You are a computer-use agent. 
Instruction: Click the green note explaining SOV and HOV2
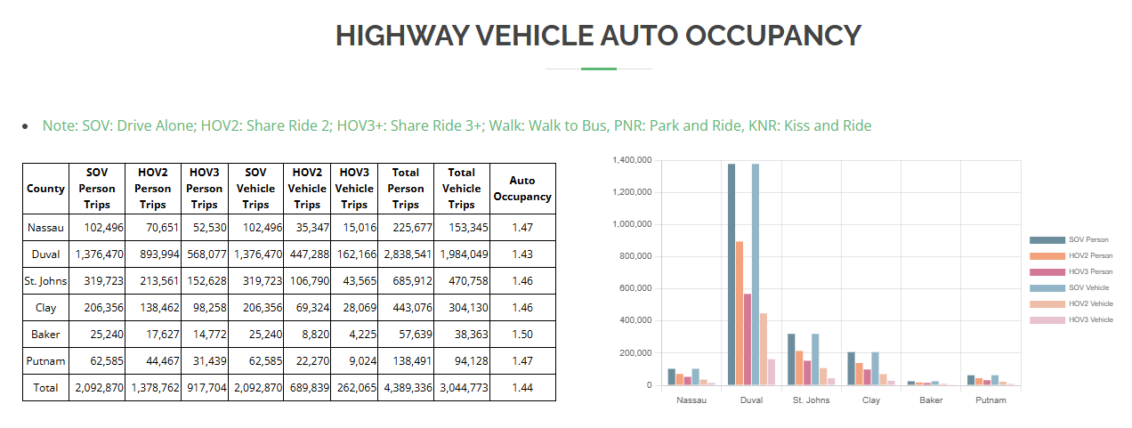[457, 125]
